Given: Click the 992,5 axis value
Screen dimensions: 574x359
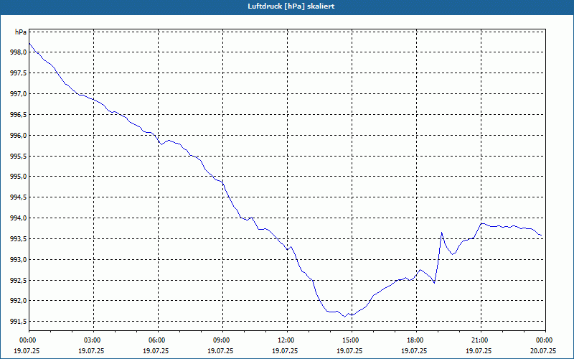Looking at the screenshot, I should (x=19, y=280).
